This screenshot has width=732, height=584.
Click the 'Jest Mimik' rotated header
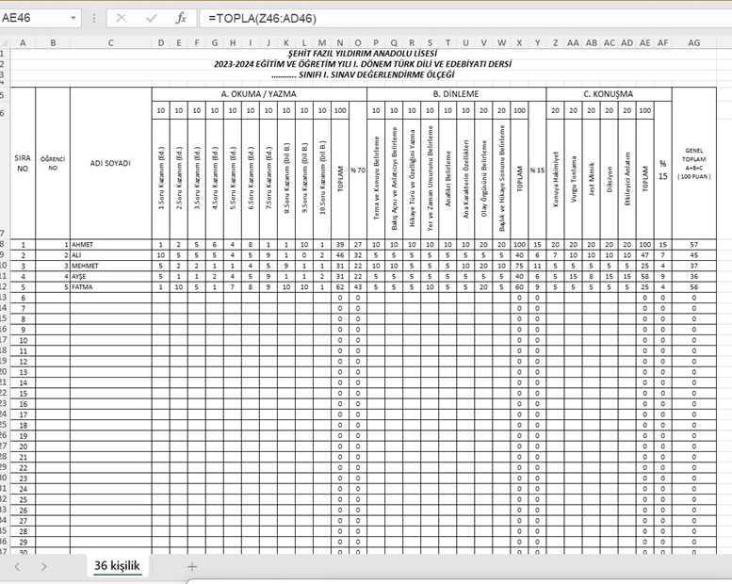pyautogui.click(x=591, y=178)
